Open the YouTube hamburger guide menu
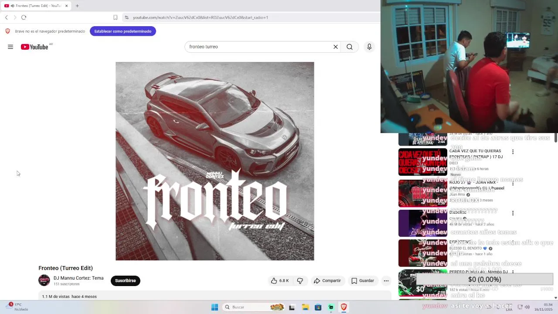The image size is (558, 314). coord(10,47)
